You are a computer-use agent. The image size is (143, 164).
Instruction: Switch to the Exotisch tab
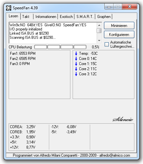point(66,17)
